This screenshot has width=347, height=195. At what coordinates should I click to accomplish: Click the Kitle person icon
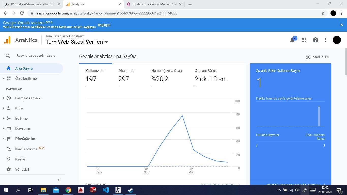point(9,108)
